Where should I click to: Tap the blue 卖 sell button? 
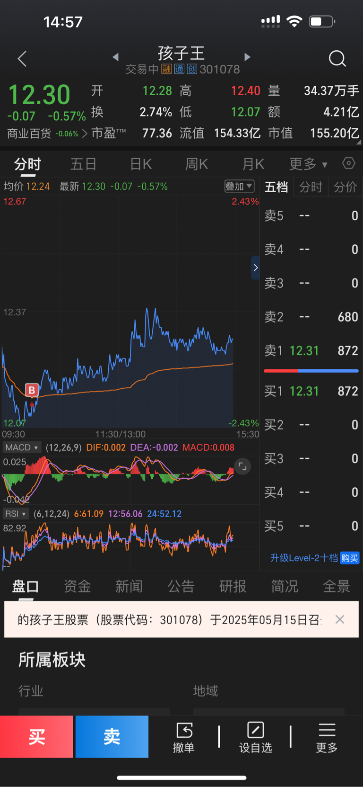point(112,737)
